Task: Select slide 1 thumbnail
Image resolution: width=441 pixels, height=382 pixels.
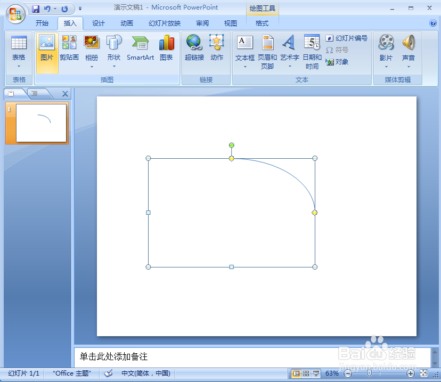Action: pos(41,123)
